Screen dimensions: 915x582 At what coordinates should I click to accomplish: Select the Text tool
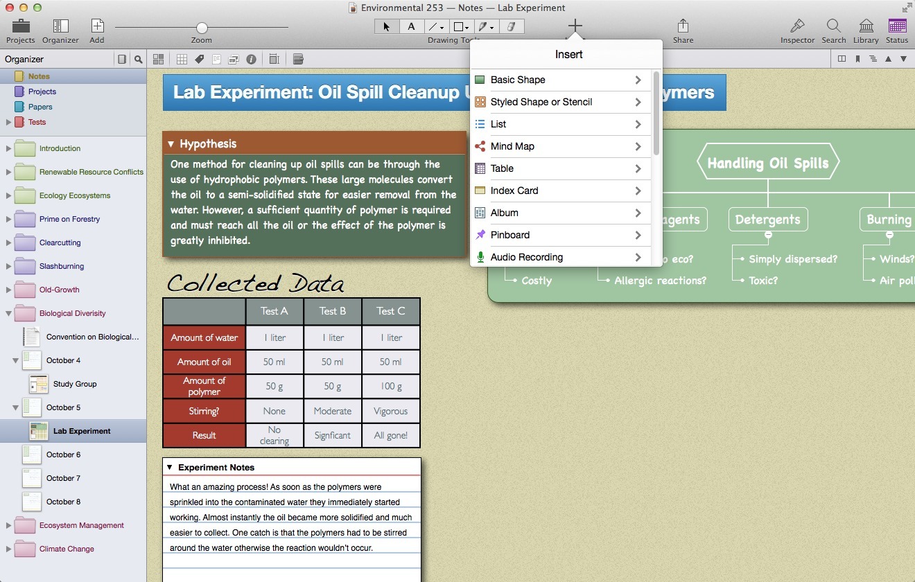[x=411, y=27]
